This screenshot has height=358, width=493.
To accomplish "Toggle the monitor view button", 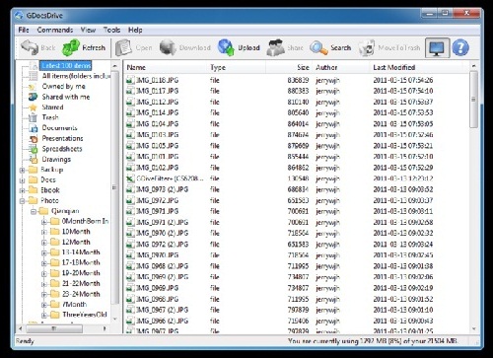I will [x=438, y=48].
